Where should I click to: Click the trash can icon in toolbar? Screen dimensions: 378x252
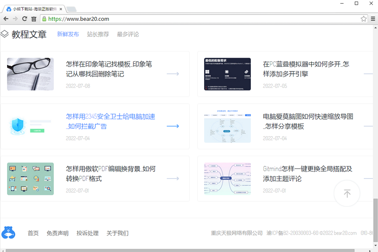[x=34, y=19]
